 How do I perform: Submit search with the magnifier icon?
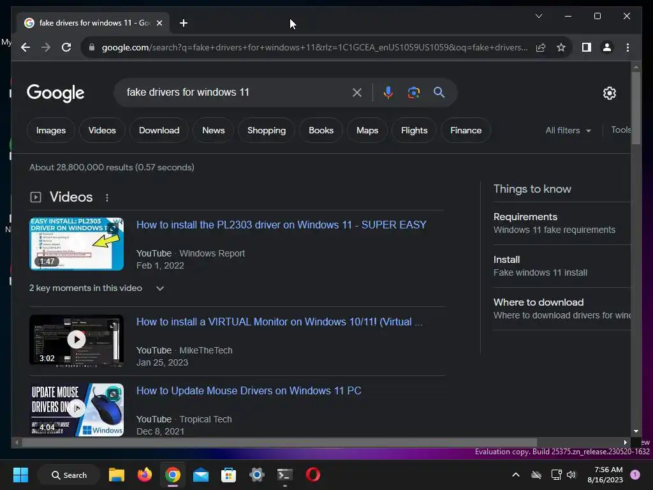pos(439,93)
